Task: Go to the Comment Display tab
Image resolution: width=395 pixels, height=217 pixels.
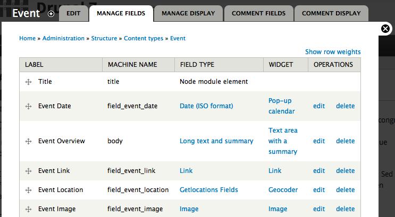Action: click(x=331, y=13)
